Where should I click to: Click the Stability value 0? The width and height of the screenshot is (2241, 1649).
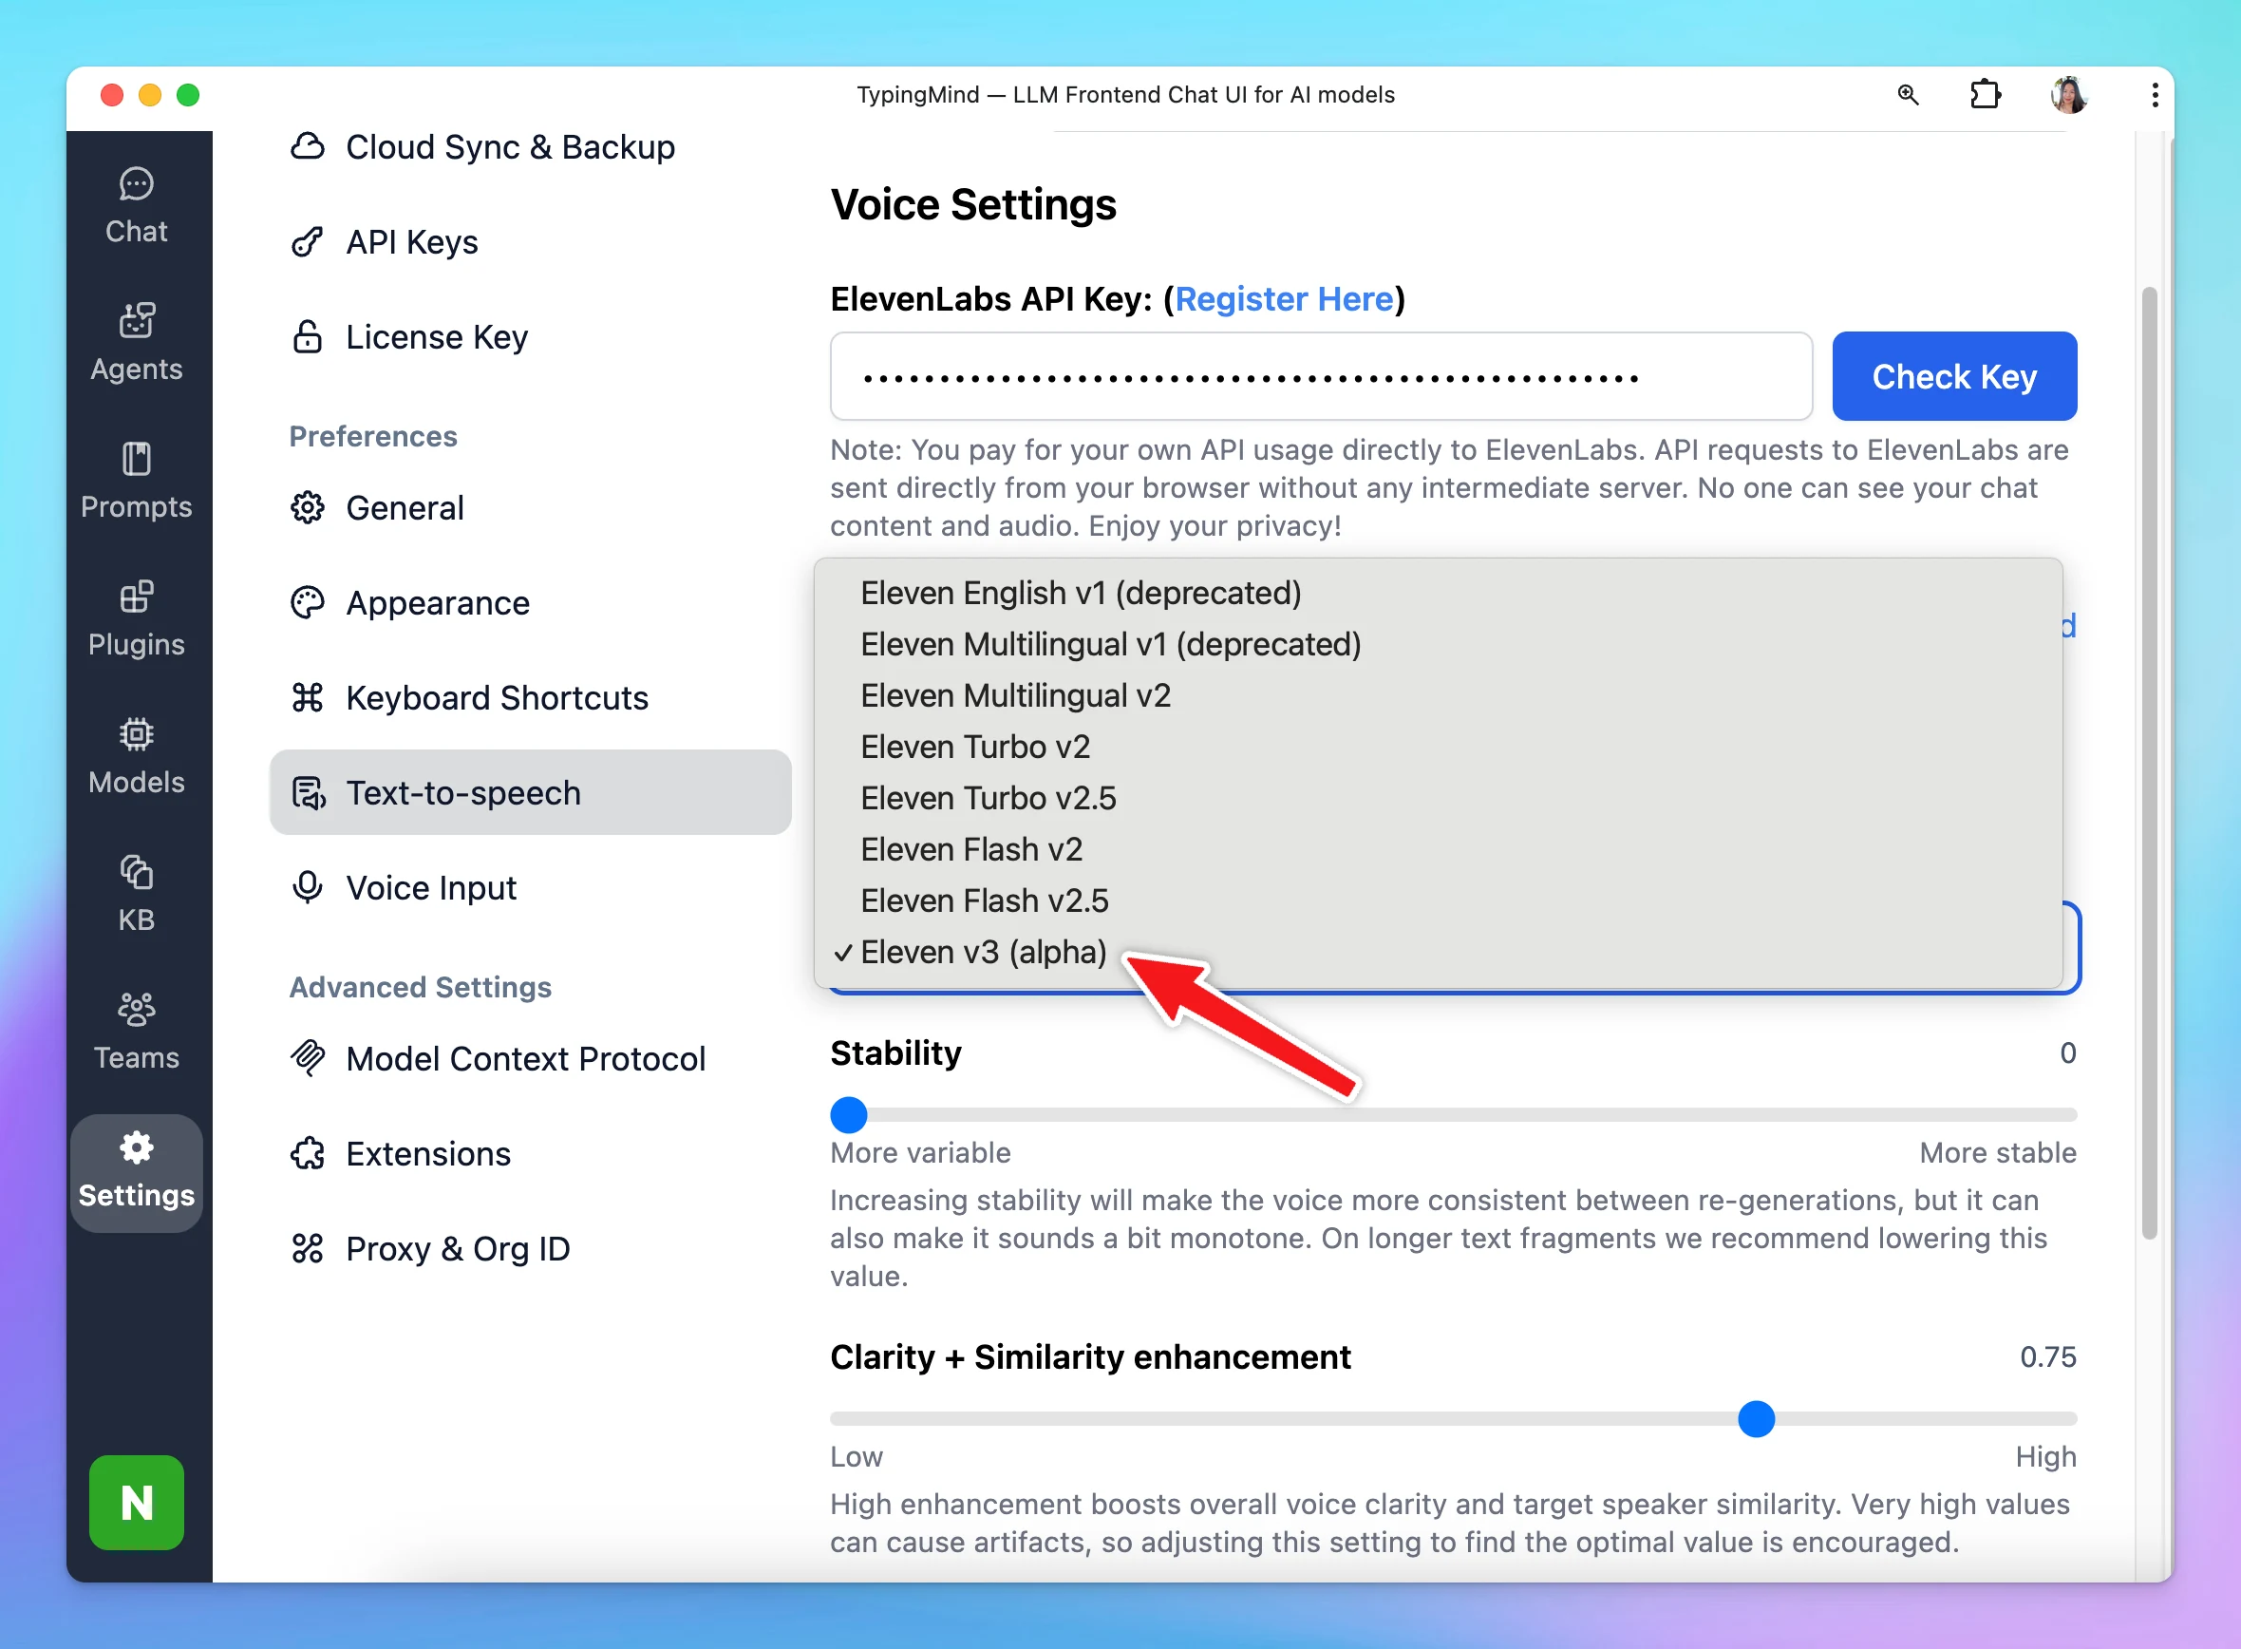(2067, 1053)
